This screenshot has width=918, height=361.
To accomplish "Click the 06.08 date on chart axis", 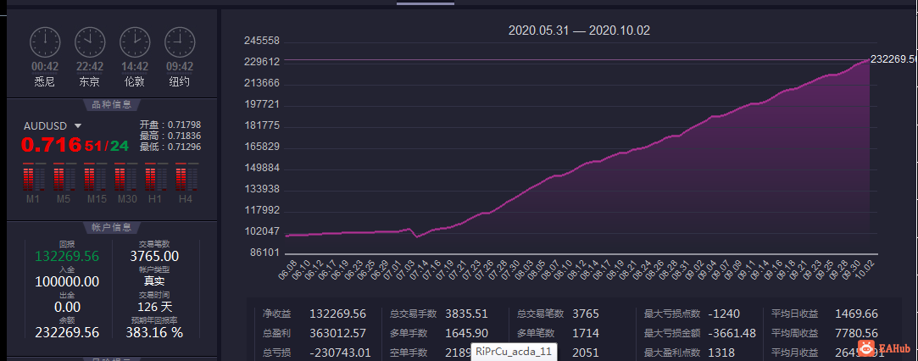I will click(289, 269).
